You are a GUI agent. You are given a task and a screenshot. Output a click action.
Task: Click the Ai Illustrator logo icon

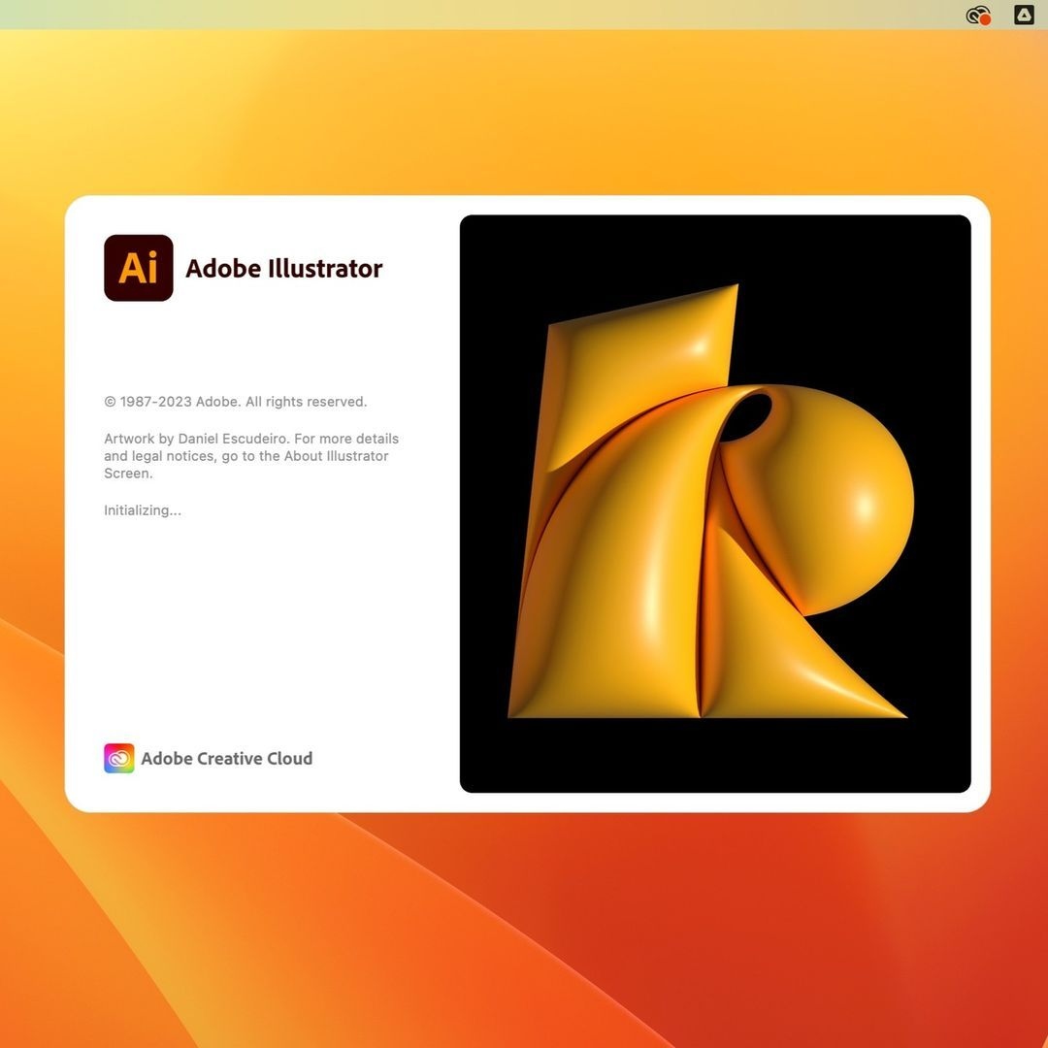tap(139, 268)
